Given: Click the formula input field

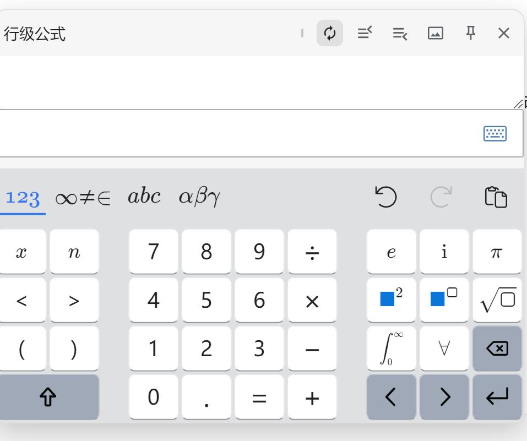Looking at the screenshot, I should click(x=237, y=133).
